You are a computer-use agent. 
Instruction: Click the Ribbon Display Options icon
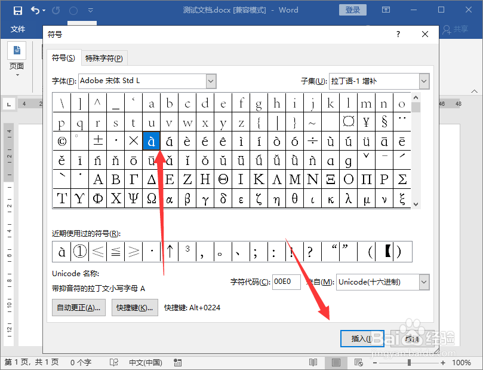click(x=386, y=10)
